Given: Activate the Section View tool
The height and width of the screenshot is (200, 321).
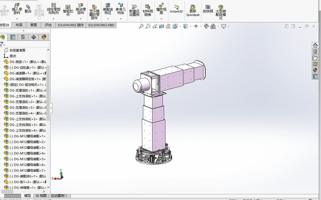Looking at the screenshot, I should point(161,26).
